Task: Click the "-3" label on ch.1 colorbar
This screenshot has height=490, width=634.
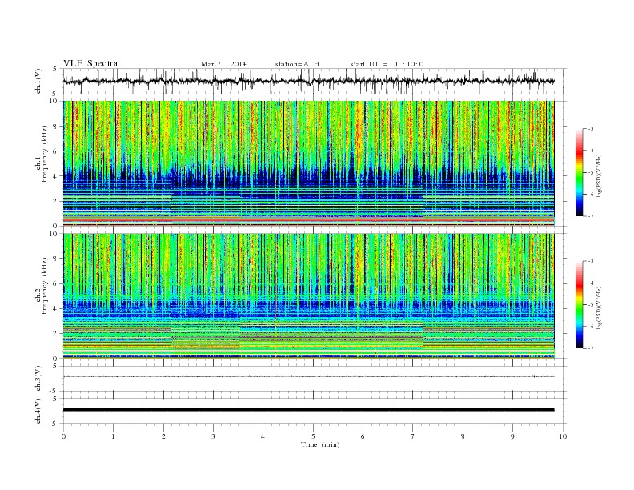Action: point(590,129)
